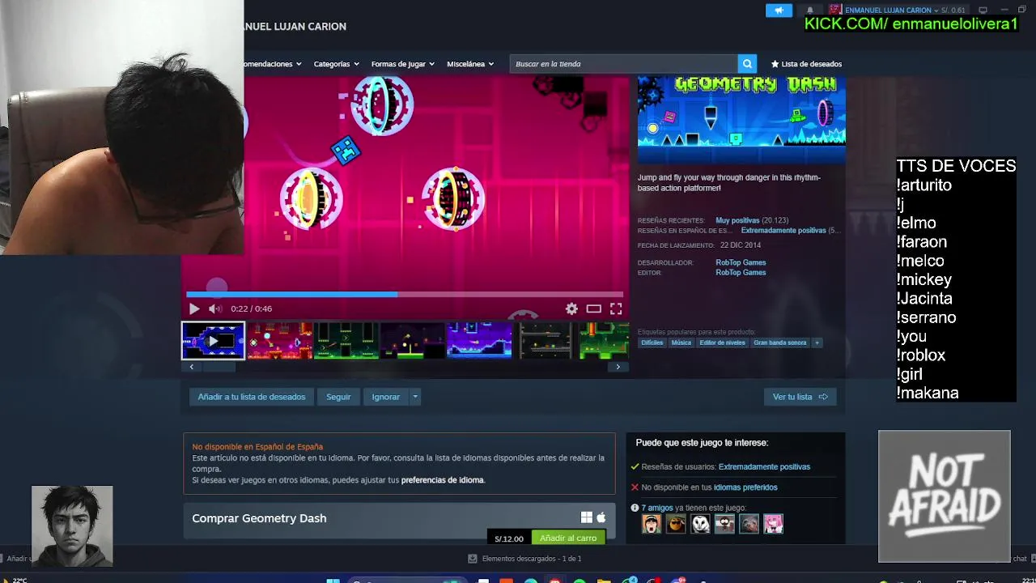Click Añadir a tu lista de deseados
The height and width of the screenshot is (583, 1036).
[252, 397]
